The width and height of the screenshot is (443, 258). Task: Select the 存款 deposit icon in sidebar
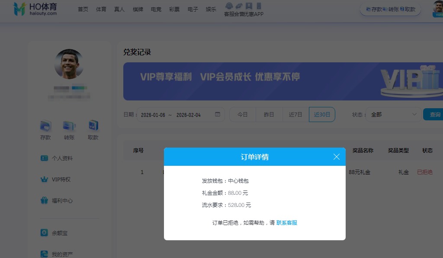tap(45, 127)
